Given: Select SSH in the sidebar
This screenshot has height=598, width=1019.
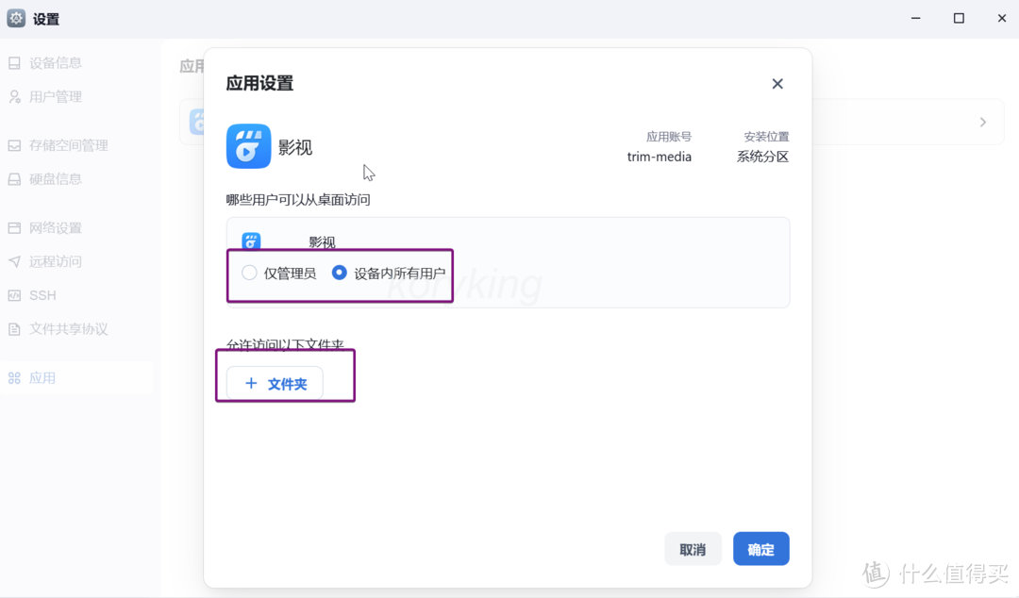Looking at the screenshot, I should [42, 294].
